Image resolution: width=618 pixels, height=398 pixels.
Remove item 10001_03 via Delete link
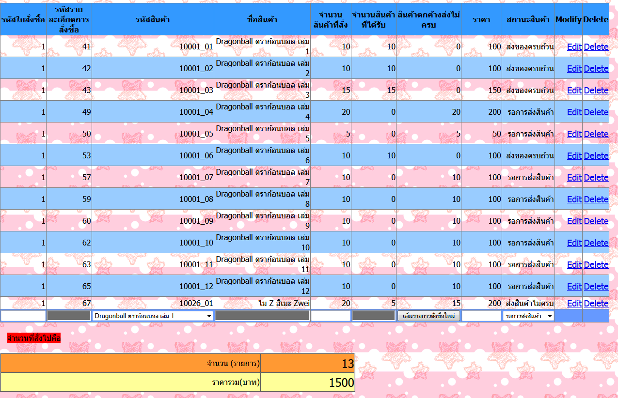point(596,91)
